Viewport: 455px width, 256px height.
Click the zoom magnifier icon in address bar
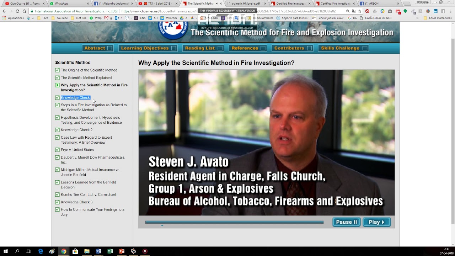point(348,11)
